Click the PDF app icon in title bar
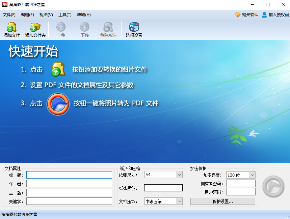The image size is (290, 219). (5, 4)
